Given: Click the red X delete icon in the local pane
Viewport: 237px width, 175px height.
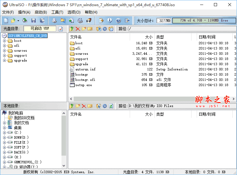Looking at the screenshot, I should [84, 106].
